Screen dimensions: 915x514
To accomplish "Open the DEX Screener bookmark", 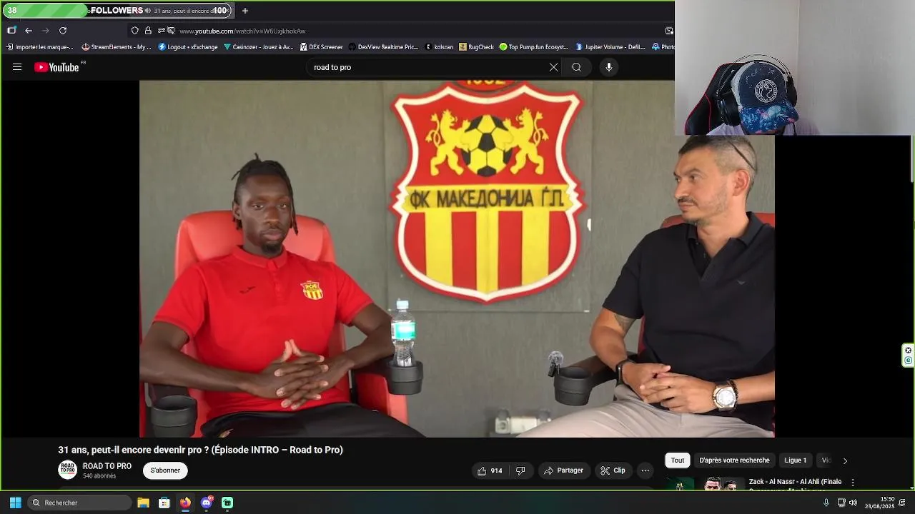I will click(322, 47).
